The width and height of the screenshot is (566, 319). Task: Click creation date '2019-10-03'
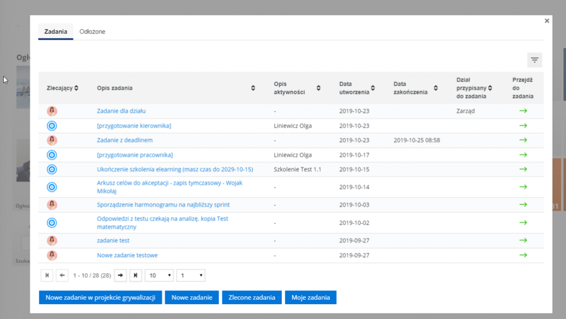click(354, 205)
